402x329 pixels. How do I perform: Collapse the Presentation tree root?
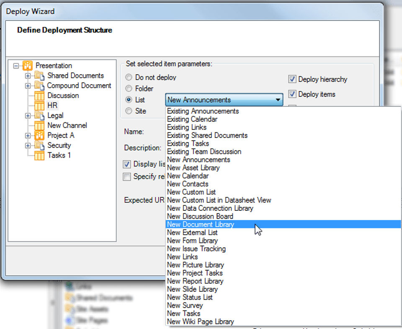tap(16, 66)
